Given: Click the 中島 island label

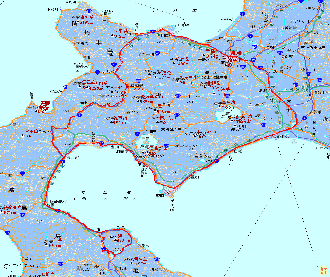Looking at the screenshot, I should [145, 138].
